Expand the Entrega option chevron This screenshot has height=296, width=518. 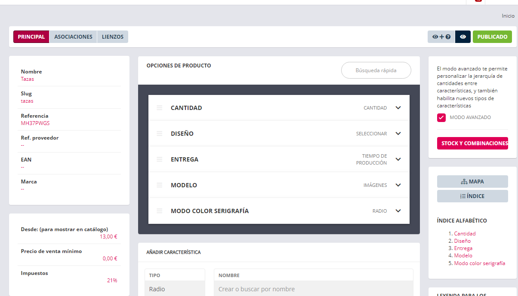pos(398,159)
